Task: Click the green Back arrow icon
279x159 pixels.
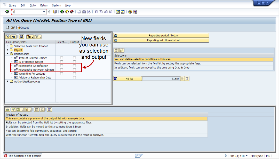Action: 62,12
